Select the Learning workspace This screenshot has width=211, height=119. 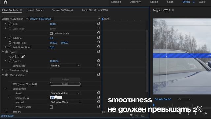tap(116, 2)
